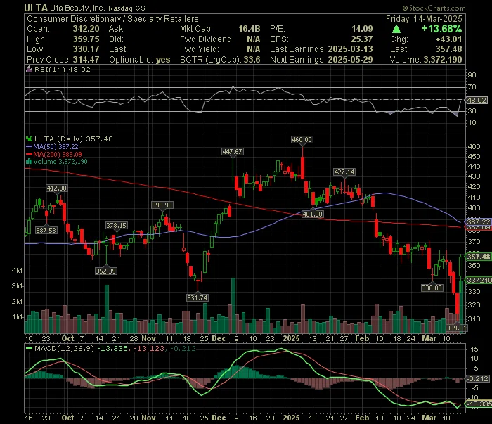The height and width of the screenshot is (424, 492).
Task: Click the EPS value 25.37
Action: pyautogui.click(x=362, y=39)
